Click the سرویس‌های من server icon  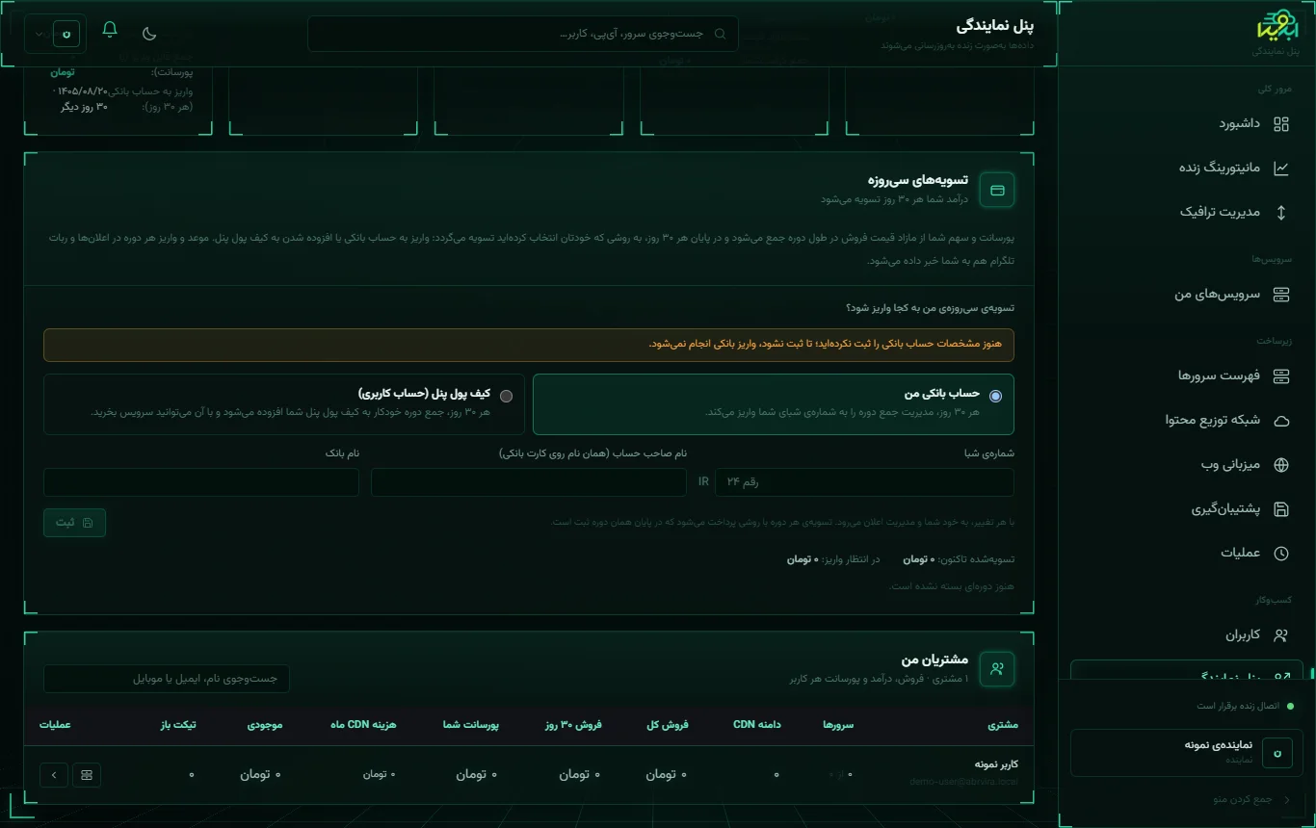1280,295
